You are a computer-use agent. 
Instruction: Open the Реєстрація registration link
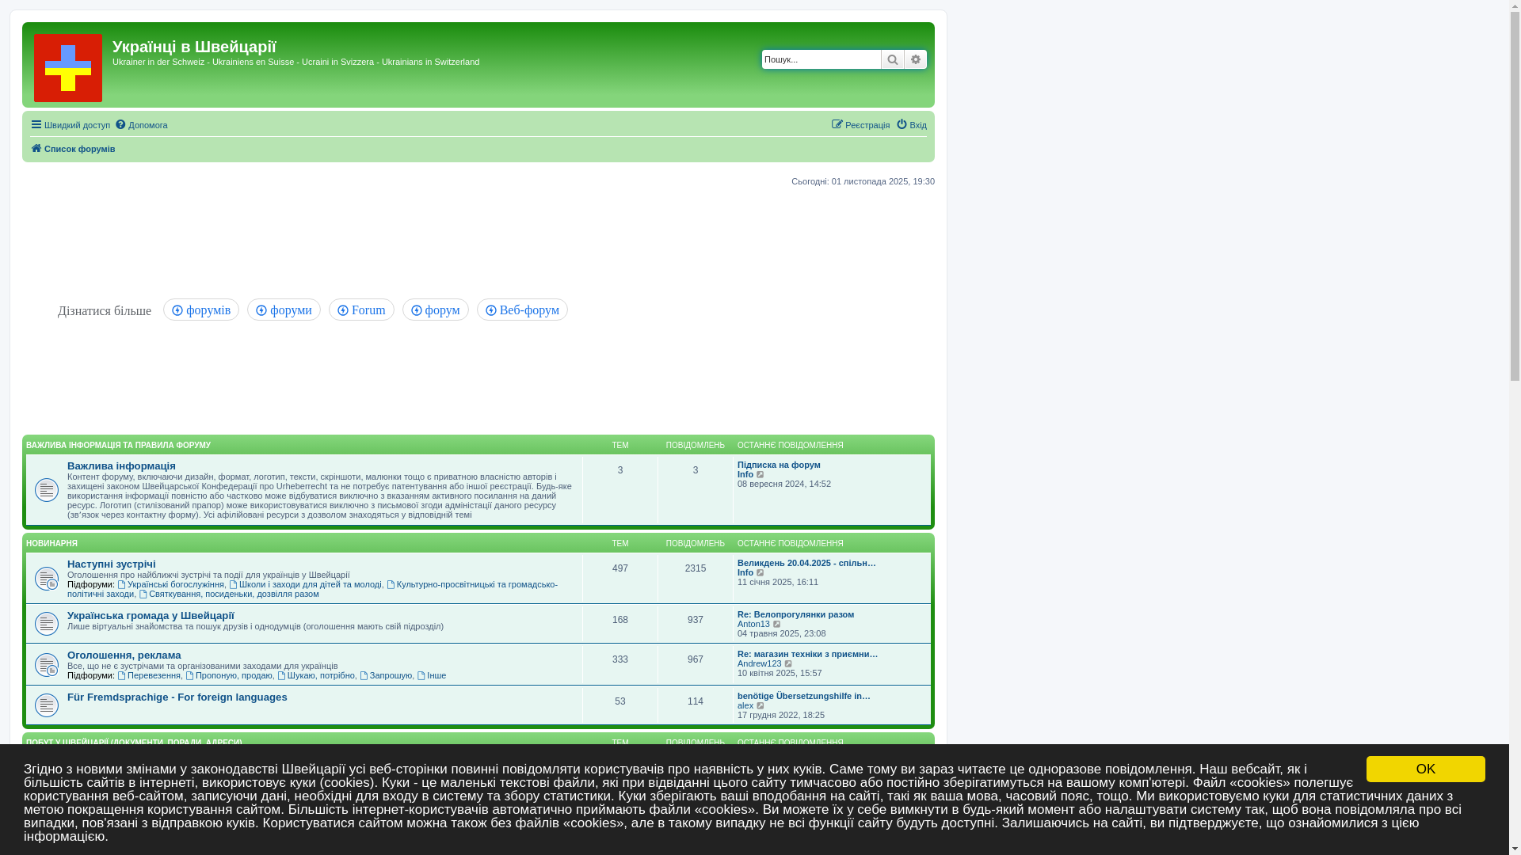[860, 125]
